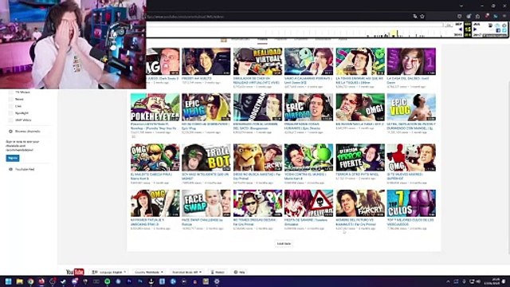Switch to the Videos channel tab
Viewport: 510px width, 287px height.
(x=262, y=39)
